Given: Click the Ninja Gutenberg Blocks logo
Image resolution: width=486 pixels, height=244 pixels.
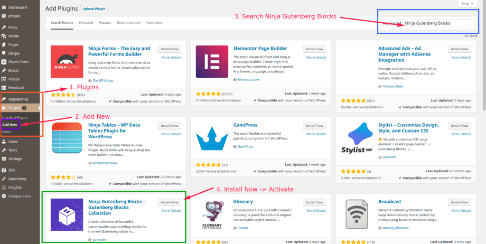Looking at the screenshot, I should tap(67, 215).
